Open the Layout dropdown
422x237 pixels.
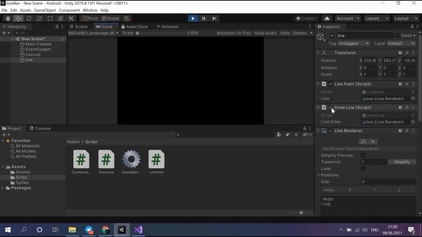coord(406,18)
